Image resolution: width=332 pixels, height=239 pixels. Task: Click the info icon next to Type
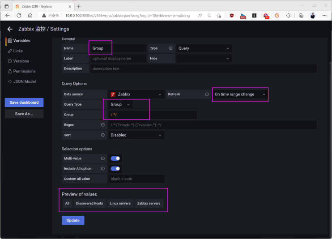pyautogui.click(x=170, y=48)
